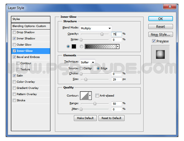
Task: Click the Choke slider handle
Action: coord(81,74)
